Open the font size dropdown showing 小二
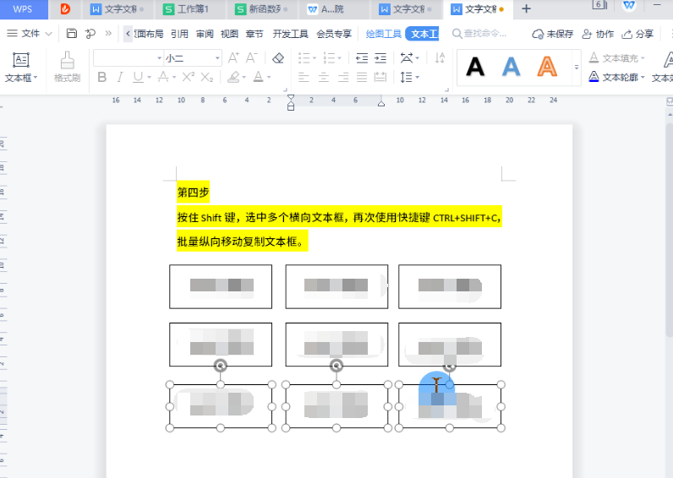673x478 pixels. [x=193, y=58]
